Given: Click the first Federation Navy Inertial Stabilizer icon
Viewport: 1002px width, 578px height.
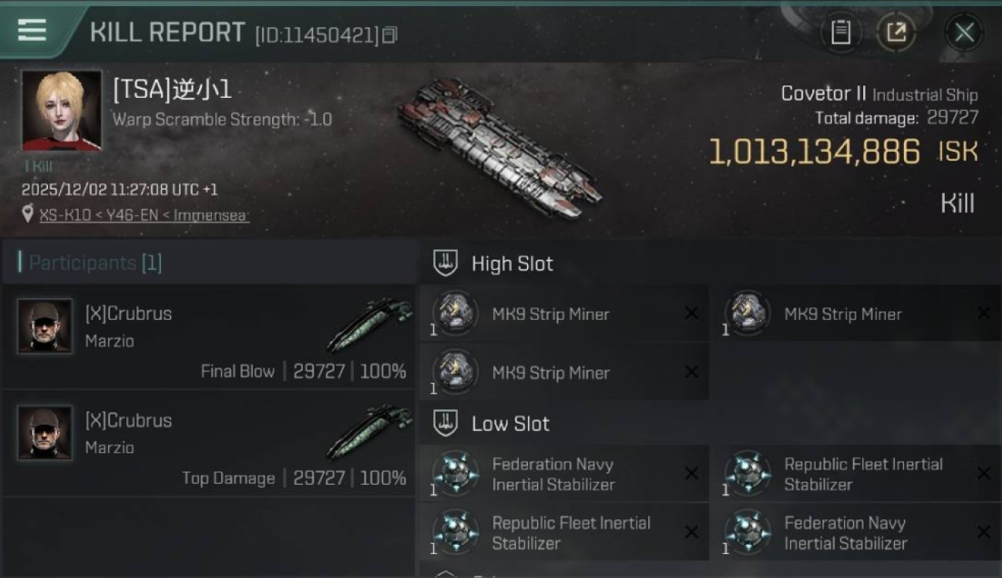Looking at the screenshot, I should pyautogui.click(x=455, y=474).
